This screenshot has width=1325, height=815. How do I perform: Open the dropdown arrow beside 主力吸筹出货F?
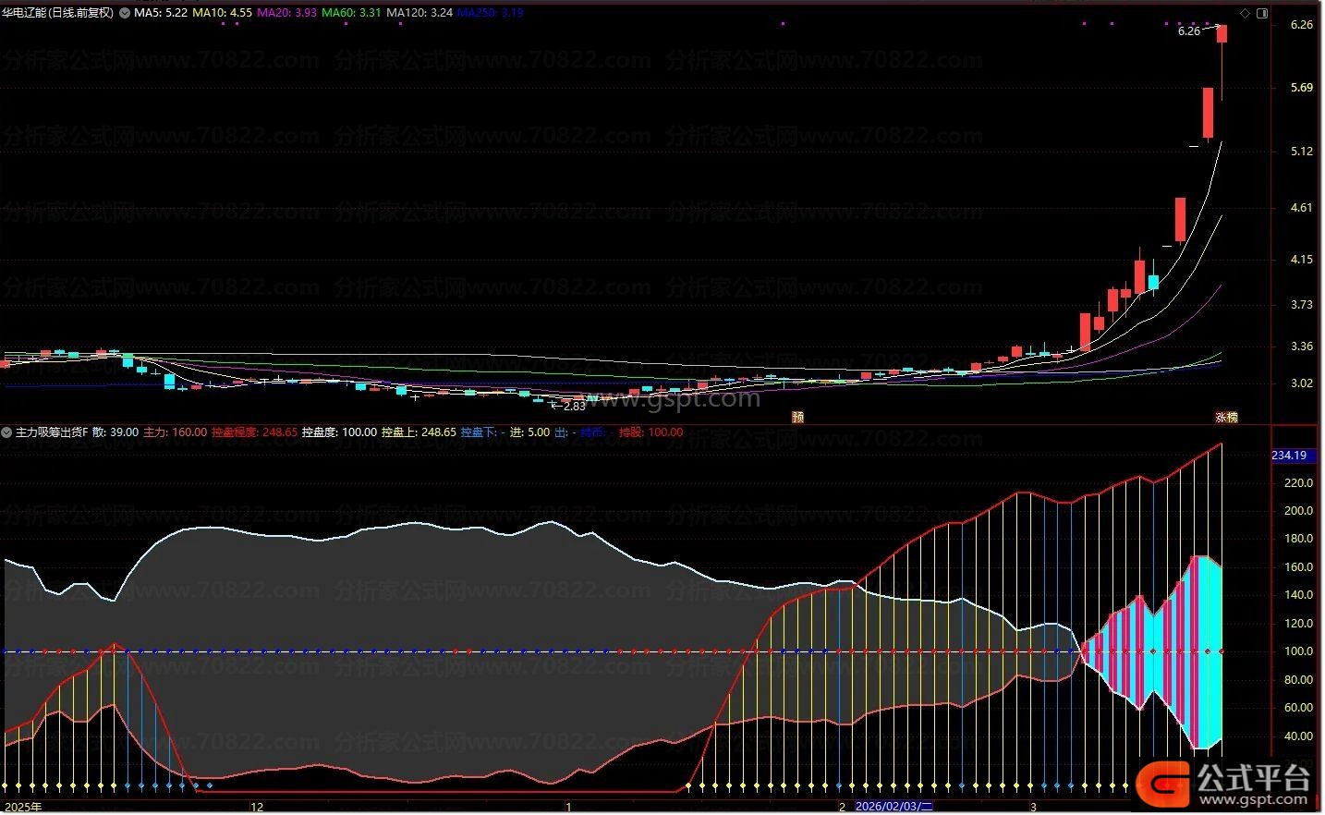tap(6, 432)
